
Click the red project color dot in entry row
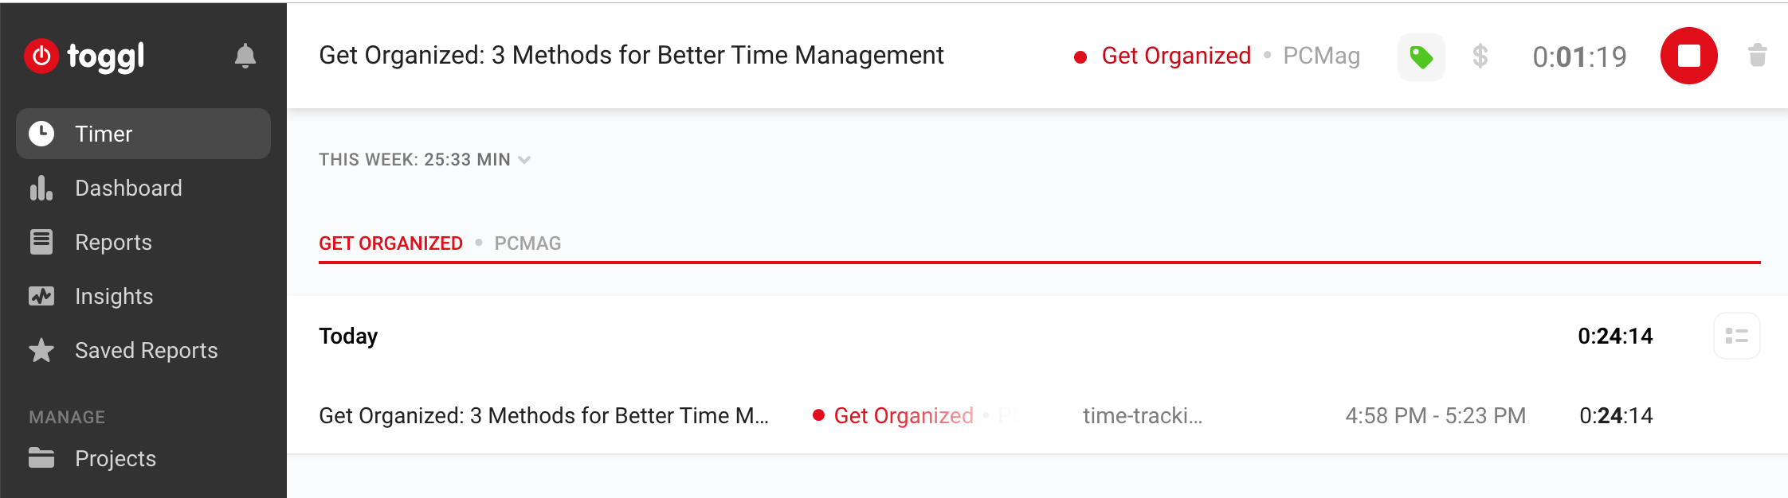(818, 415)
